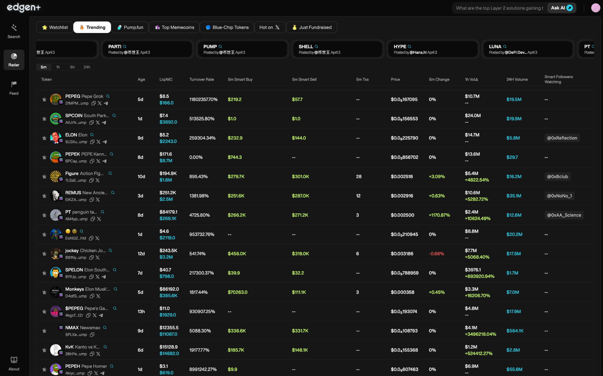This screenshot has width=603, height=376.
Task: Click the magnifier icon next to PEPEK
Action: point(111,154)
